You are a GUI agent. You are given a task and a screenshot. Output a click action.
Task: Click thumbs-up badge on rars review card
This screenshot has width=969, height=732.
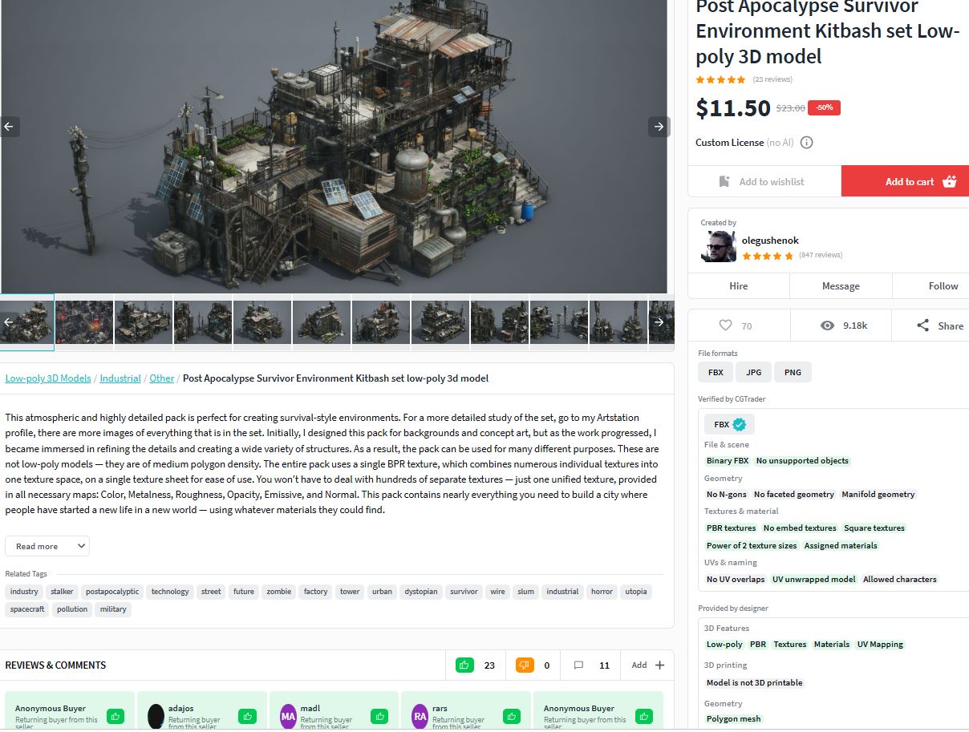[x=511, y=716]
